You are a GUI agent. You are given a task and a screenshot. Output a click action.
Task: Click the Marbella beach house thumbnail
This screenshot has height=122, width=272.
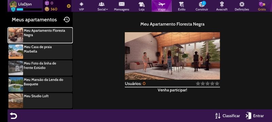point(16,52)
